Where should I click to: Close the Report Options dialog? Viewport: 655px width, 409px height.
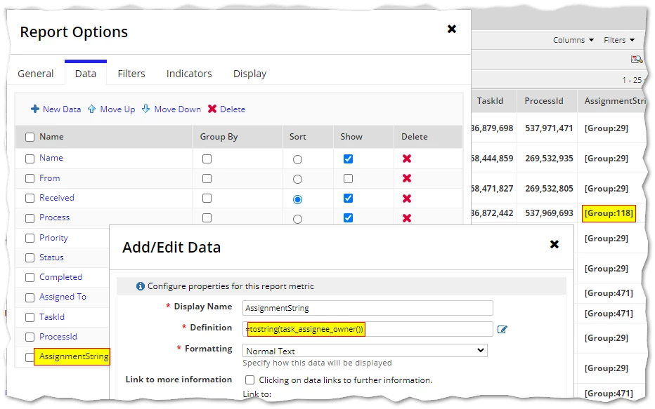452,29
